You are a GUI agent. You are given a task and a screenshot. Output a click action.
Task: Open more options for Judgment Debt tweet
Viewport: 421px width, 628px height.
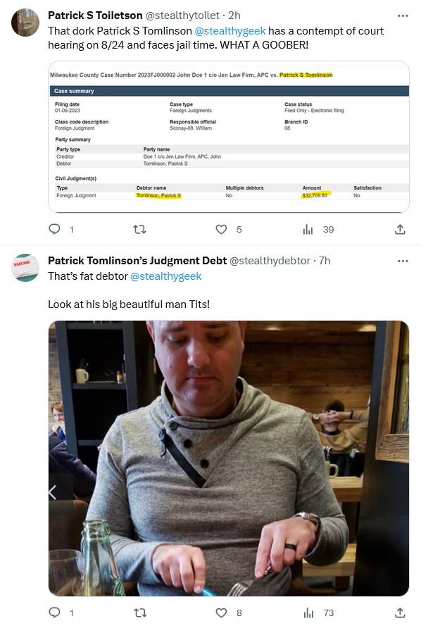[x=403, y=261]
